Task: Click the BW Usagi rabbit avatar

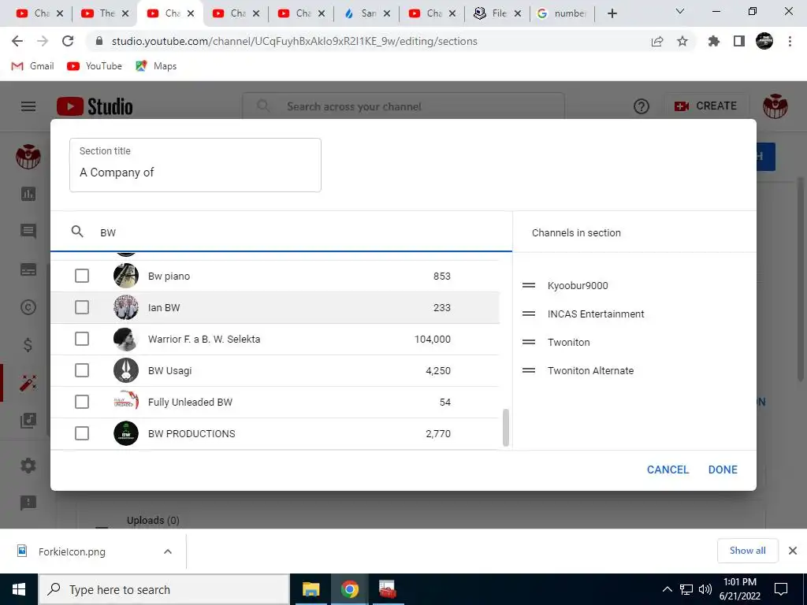Action: tap(126, 370)
